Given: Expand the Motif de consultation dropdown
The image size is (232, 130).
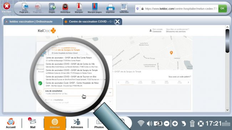Looking at the screenshot, I should [78, 102].
